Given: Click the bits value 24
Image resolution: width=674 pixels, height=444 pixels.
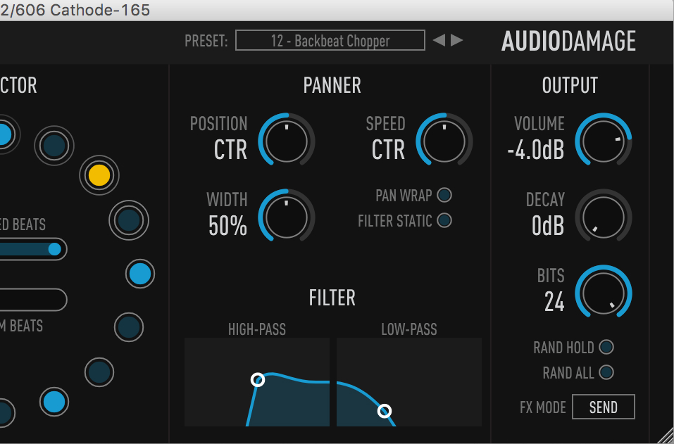Looking at the screenshot, I should 554,302.
